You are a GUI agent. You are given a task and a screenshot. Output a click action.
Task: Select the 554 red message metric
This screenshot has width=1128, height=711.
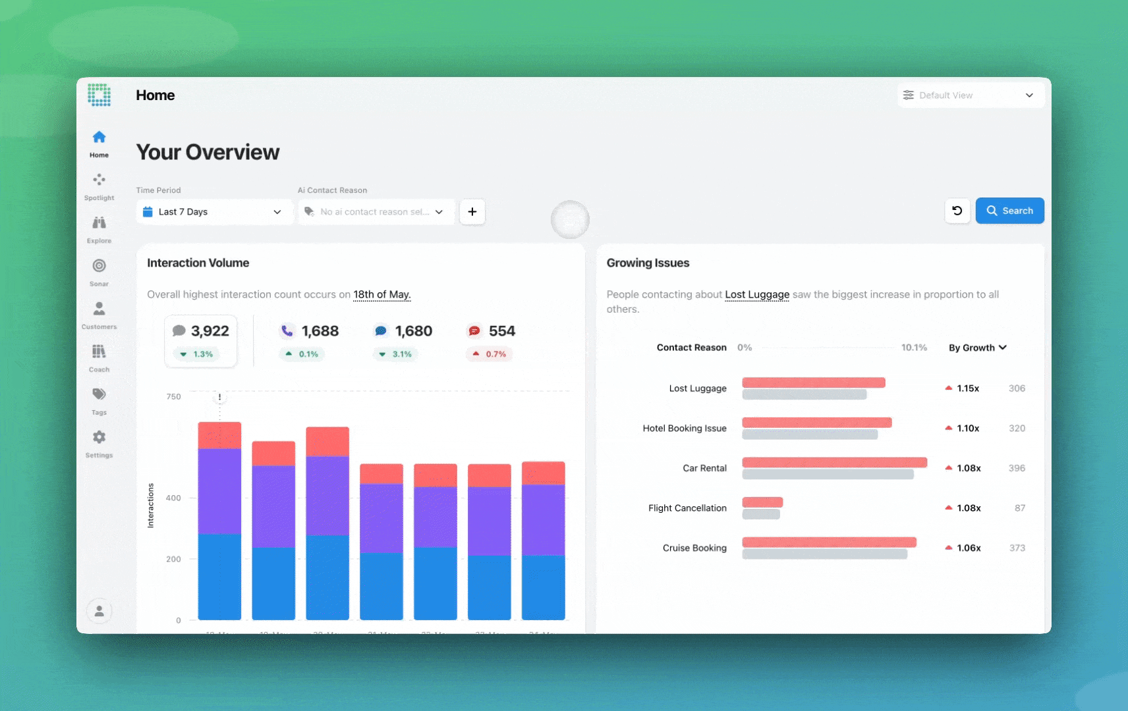click(491, 341)
